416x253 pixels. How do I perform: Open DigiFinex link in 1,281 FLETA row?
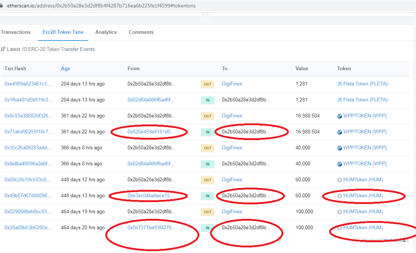click(x=232, y=84)
